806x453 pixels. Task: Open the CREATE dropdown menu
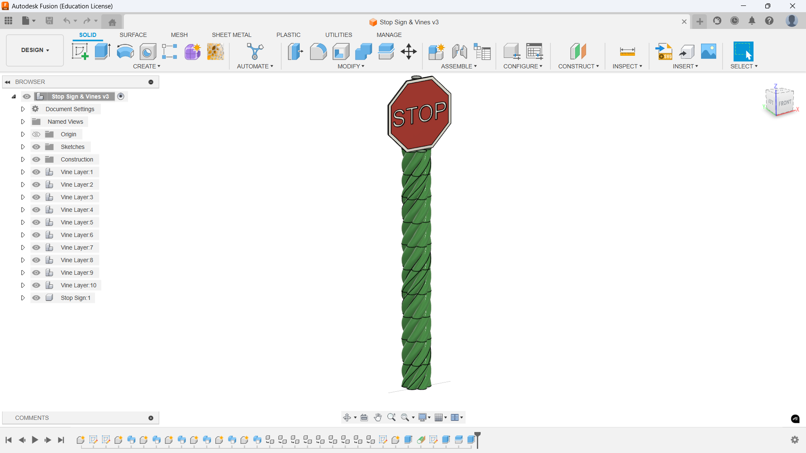pos(147,66)
